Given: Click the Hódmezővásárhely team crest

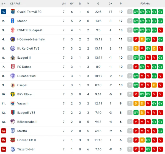Looking at the screenshot, I should point(13,39).
